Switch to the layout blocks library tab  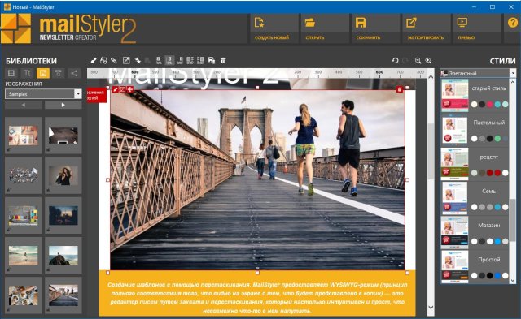[11, 73]
